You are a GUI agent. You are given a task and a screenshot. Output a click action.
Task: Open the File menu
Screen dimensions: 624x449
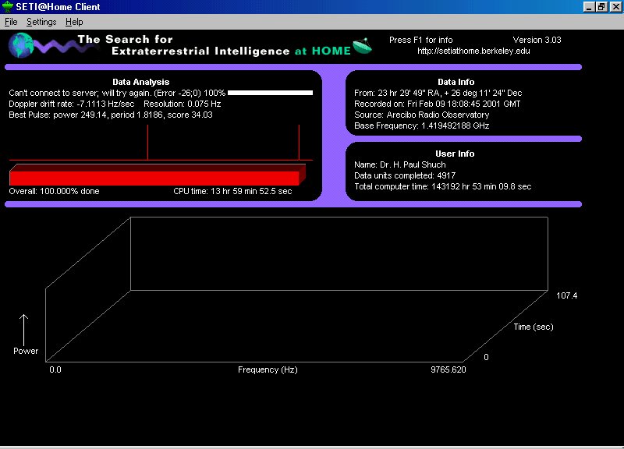11,22
